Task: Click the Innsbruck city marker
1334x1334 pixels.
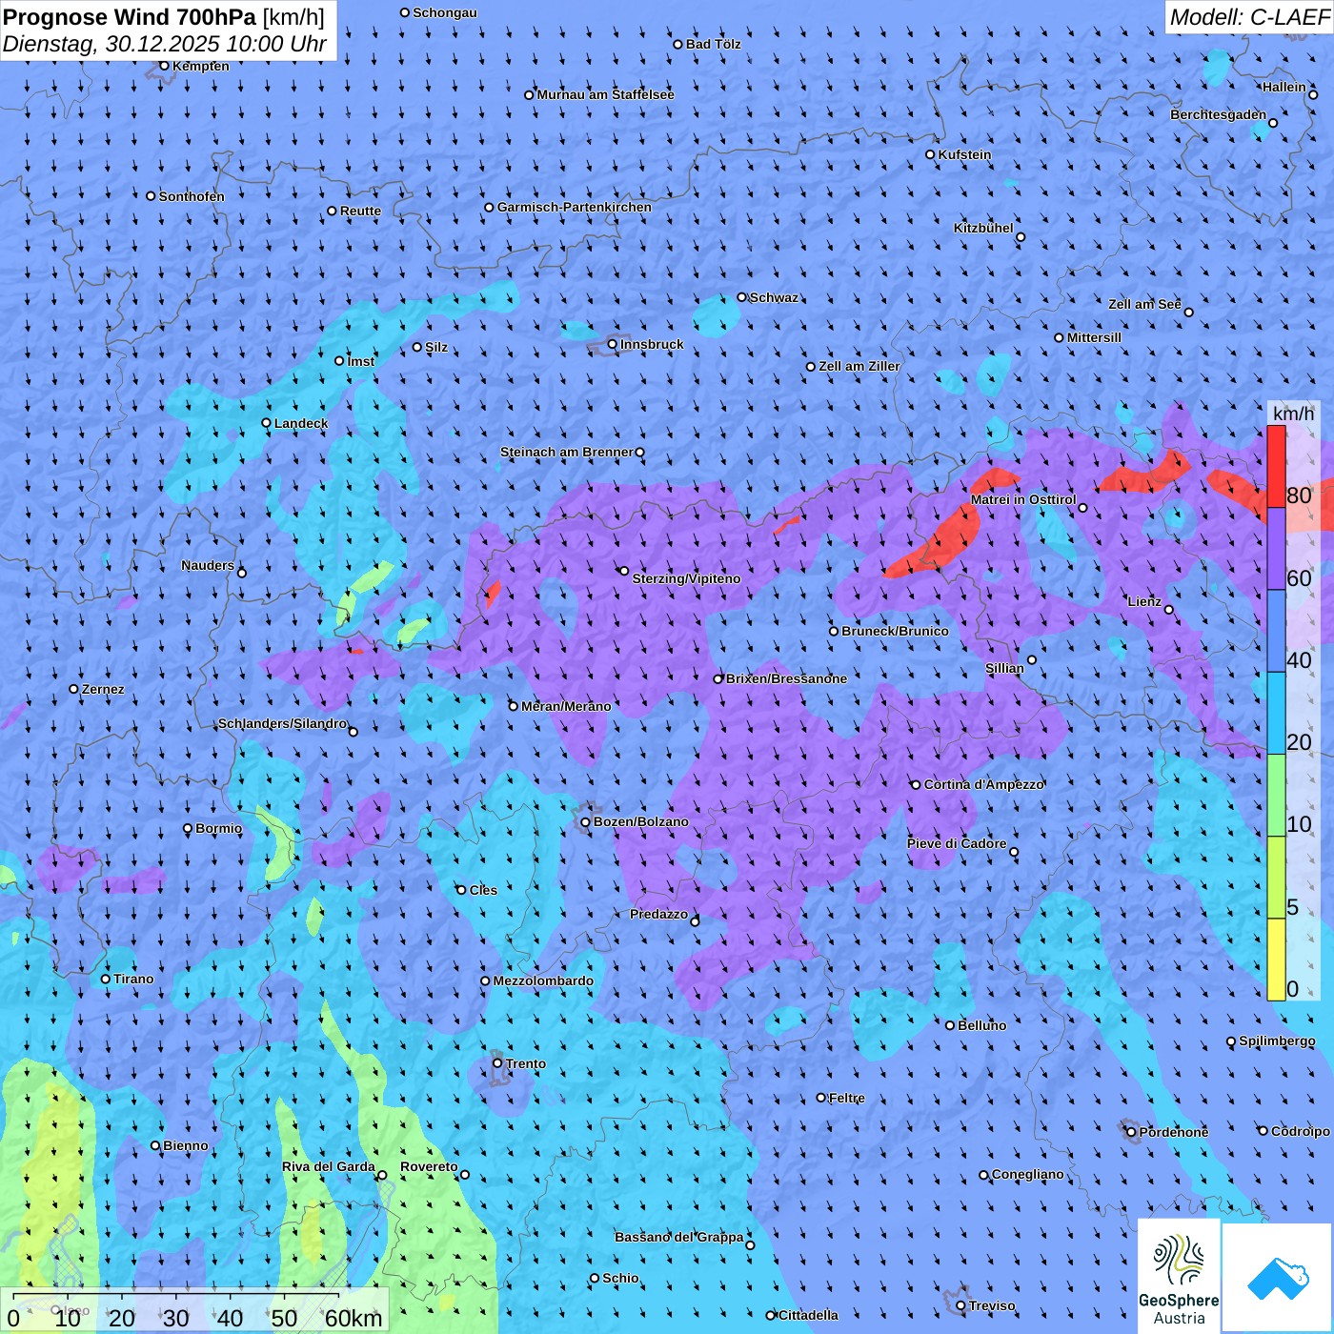Action: click(x=613, y=344)
